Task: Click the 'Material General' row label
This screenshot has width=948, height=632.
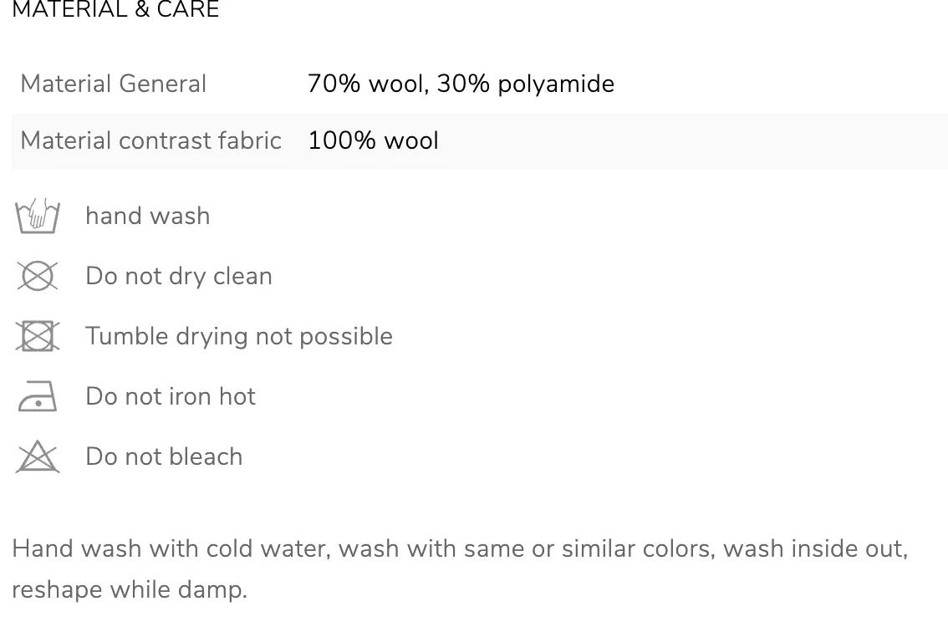Action: pos(114,84)
